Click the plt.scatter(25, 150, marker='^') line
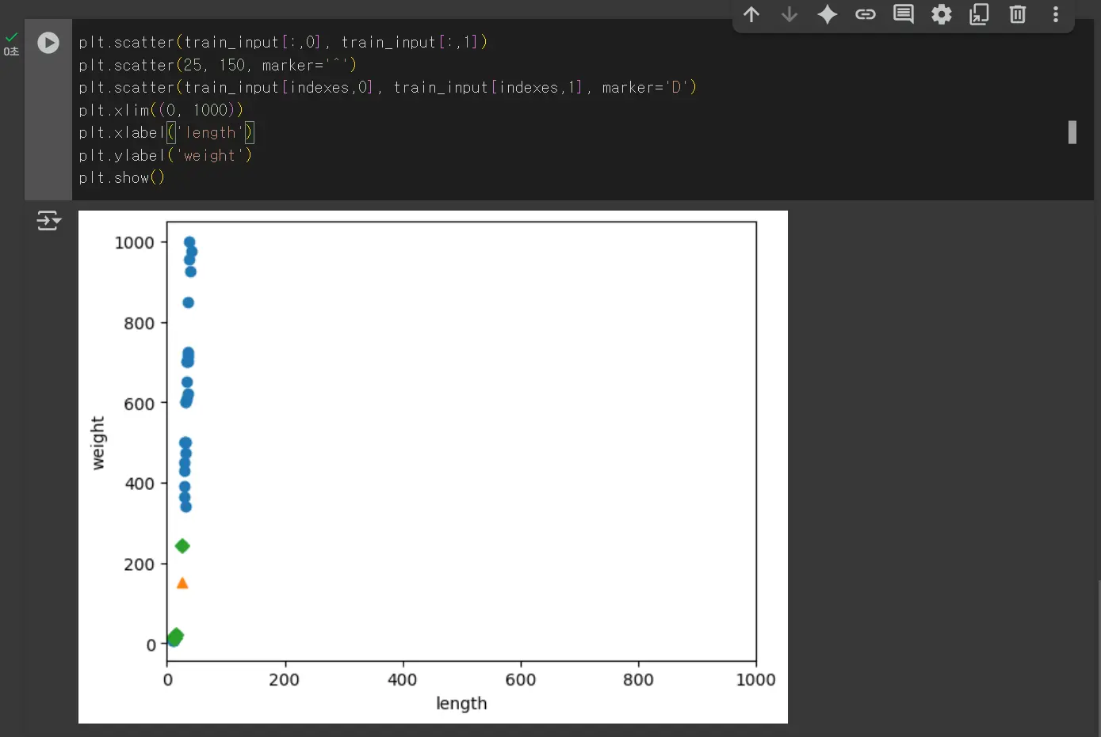 click(x=218, y=65)
